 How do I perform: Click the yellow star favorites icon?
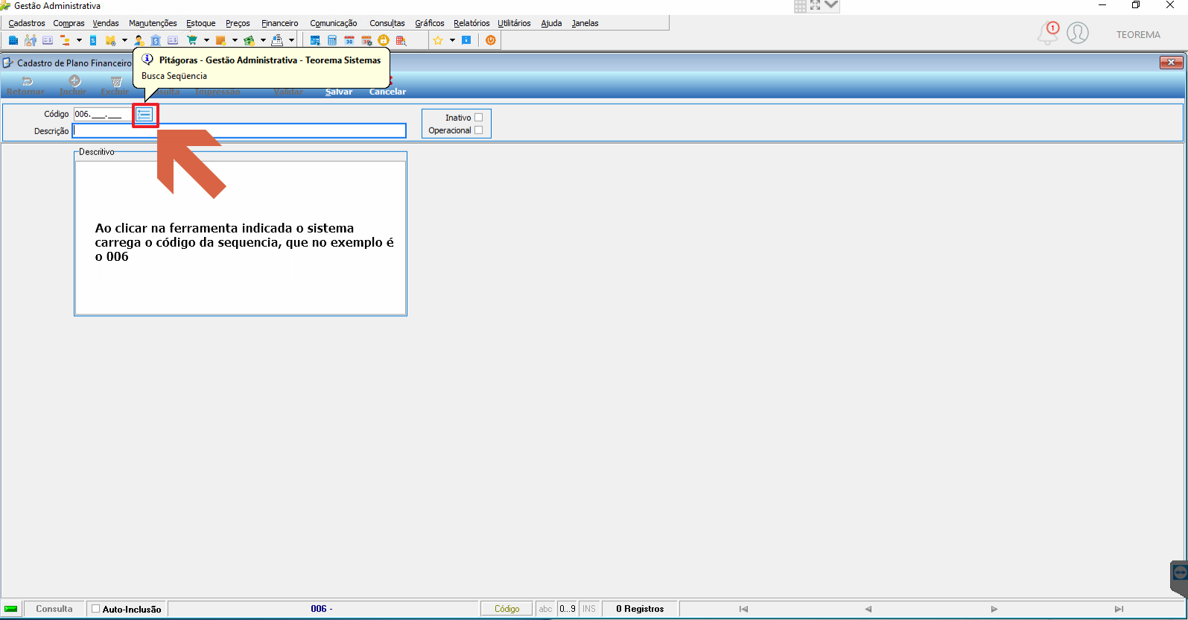tap(438, 40)
